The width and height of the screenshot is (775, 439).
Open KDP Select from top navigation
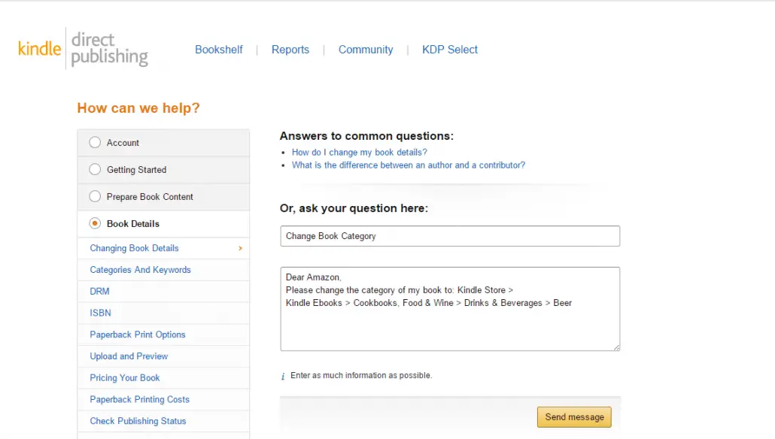click(x=450, y=50)
